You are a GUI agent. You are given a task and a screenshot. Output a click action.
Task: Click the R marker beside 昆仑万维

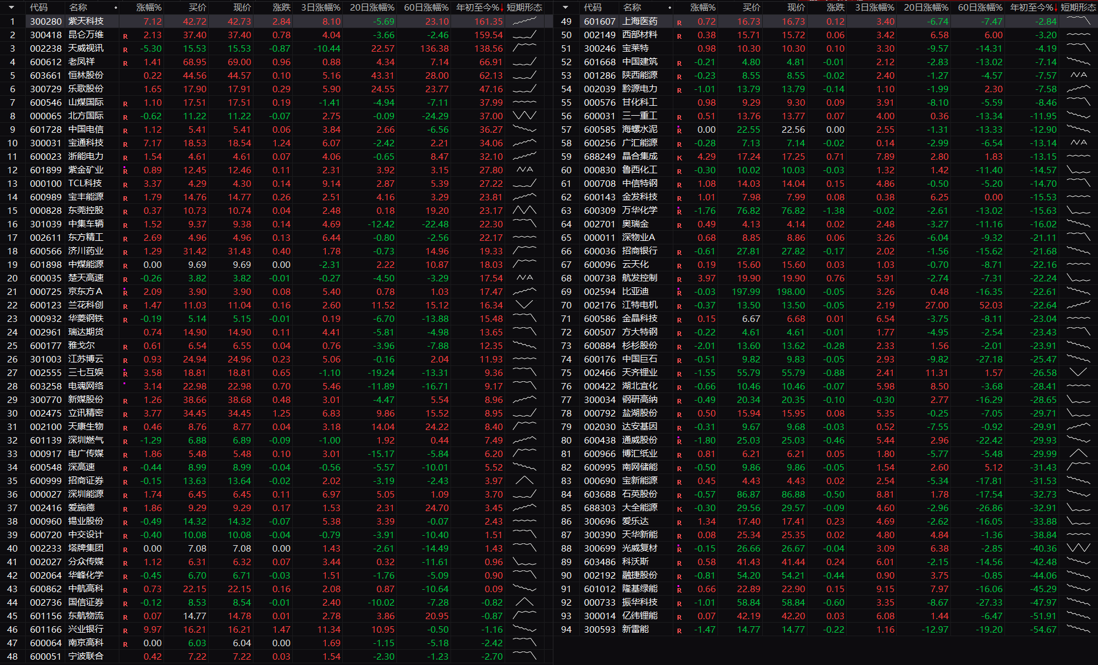coord(125,36)
